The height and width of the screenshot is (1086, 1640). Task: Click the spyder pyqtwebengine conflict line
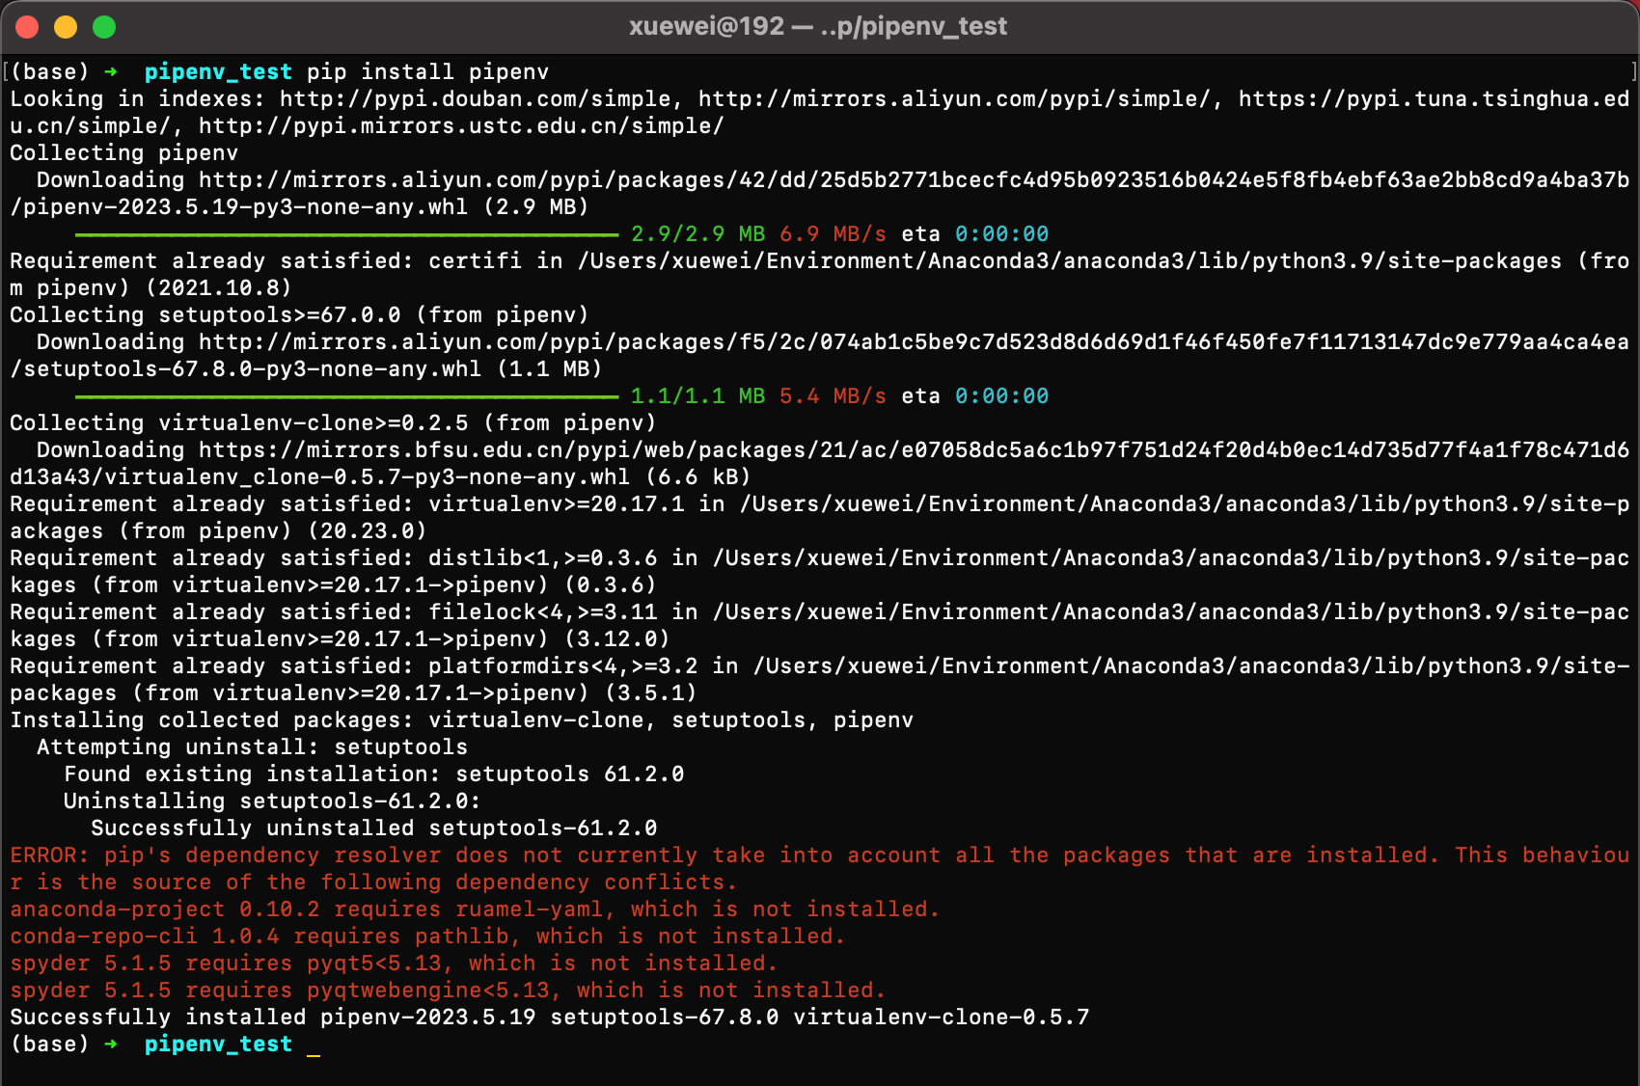tap(448, 991)
